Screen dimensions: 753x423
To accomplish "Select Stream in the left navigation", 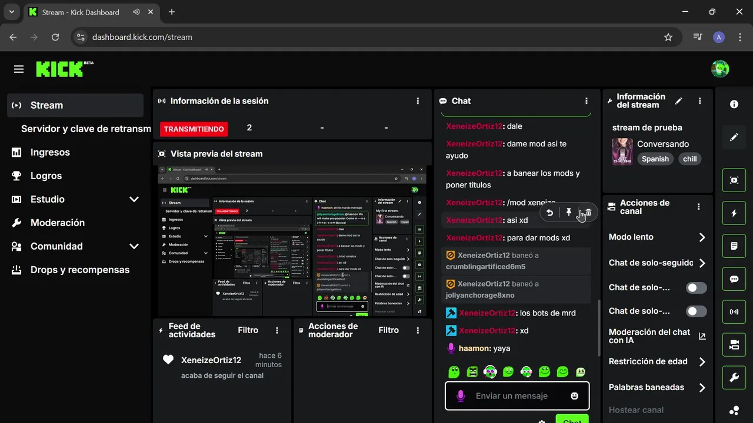I will click(x=76, y=105).
